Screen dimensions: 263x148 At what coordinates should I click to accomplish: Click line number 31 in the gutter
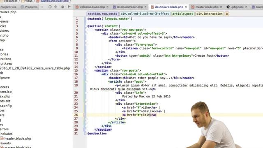pyautogui.click(x=76, y=133)
